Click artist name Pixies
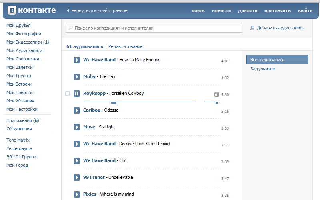320x200 pixels. (x=90, y=194)
